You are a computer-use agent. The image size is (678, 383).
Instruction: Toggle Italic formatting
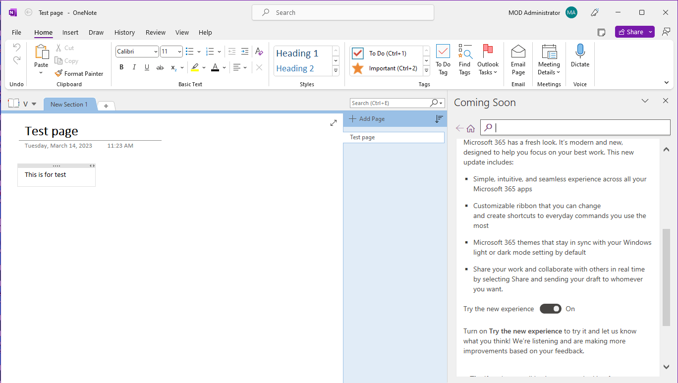coord(134,67)
